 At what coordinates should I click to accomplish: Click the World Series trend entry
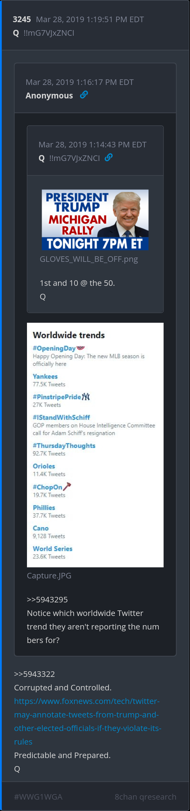pyautogui.click(x=53, y=549)
